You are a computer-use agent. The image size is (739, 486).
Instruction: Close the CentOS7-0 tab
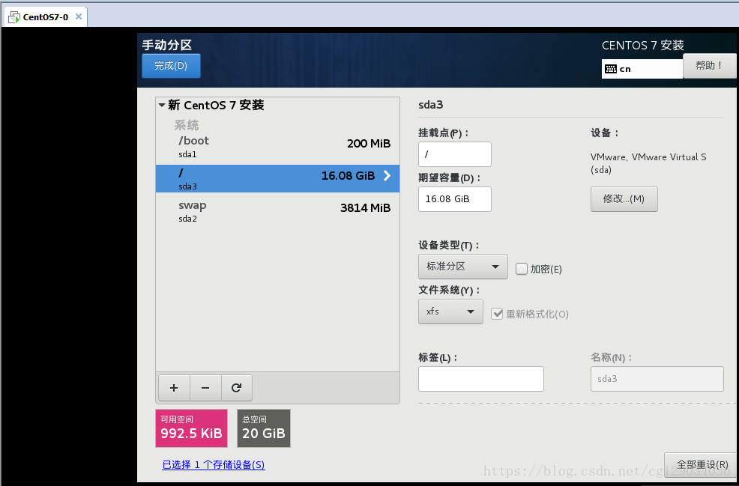pos(79,17)
